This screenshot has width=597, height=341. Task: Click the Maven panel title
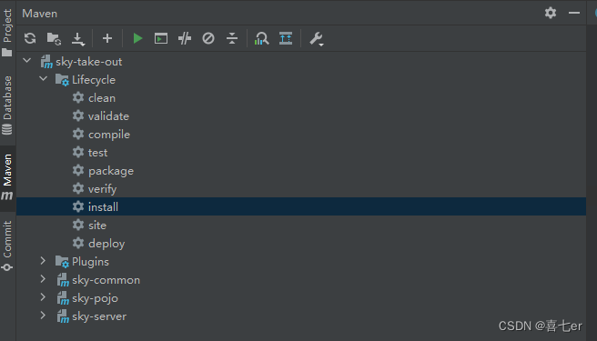point(40,14)
